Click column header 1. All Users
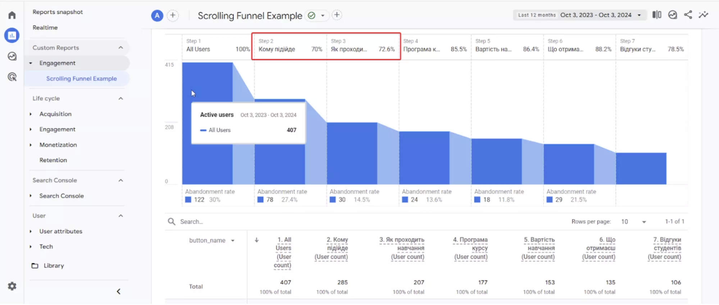Image resolution: width=719 pixels, height=305 pixels. pos(283,253)
